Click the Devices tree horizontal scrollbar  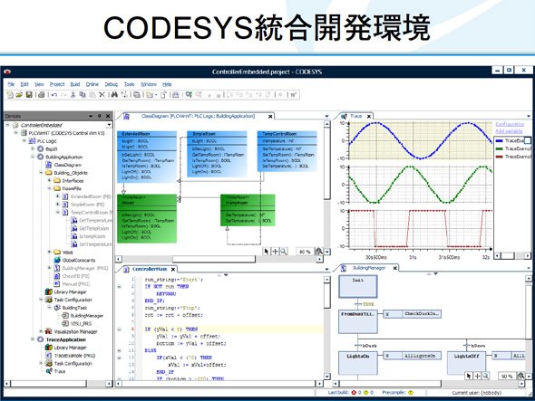[x=58, y=384]
